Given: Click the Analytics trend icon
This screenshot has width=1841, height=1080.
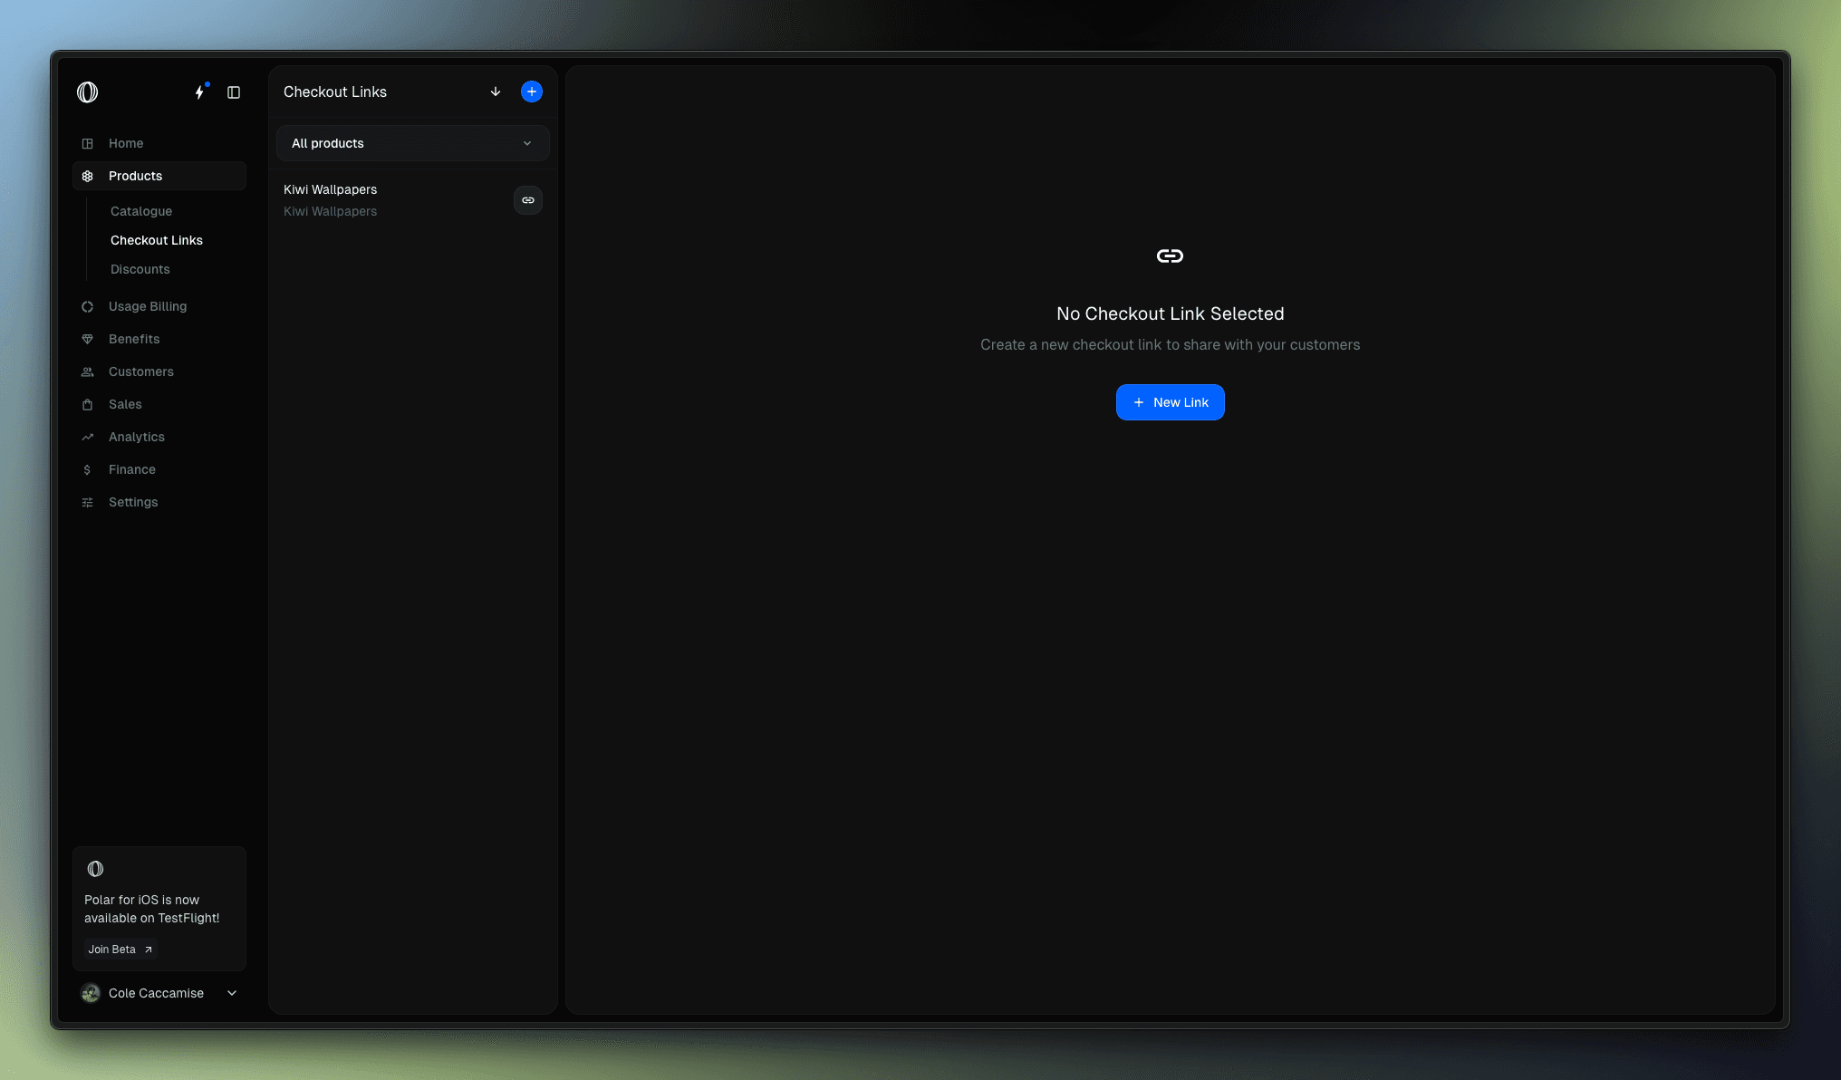Looking at the screenshot, I should [88, 437].
